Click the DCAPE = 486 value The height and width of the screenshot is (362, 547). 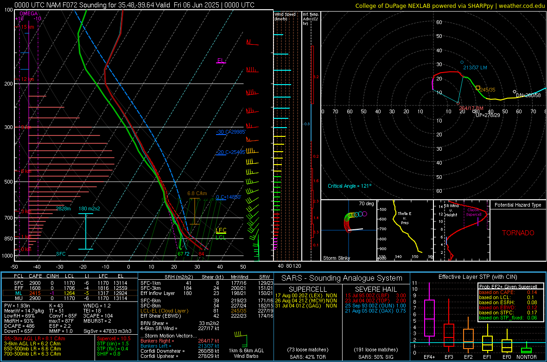[19, 326]
